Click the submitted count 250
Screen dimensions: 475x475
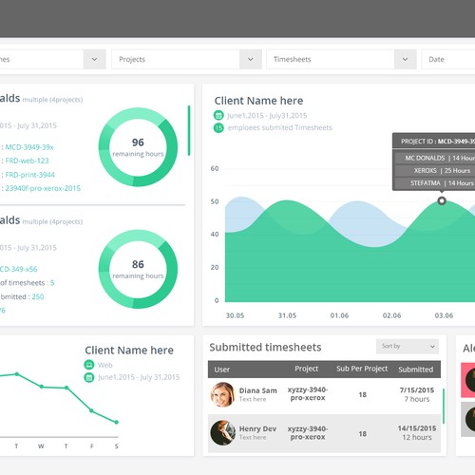pos(38,296)
